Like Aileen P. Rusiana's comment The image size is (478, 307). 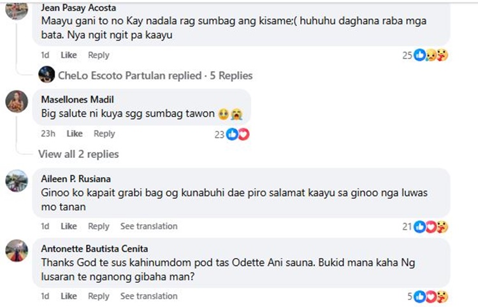click(68, 226)
